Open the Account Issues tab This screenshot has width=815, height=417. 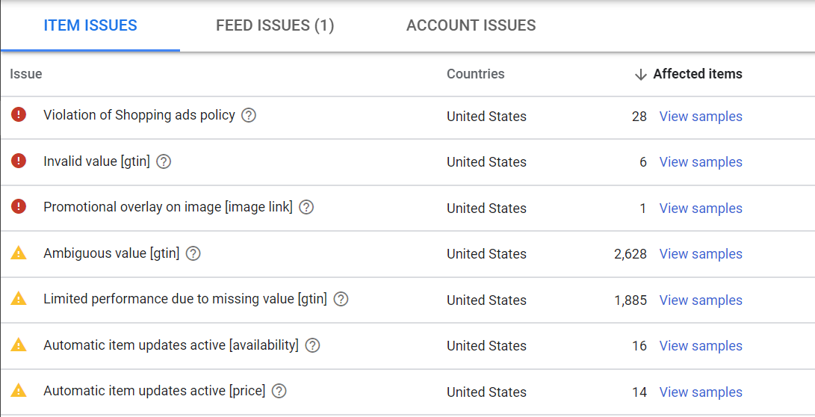471,25
